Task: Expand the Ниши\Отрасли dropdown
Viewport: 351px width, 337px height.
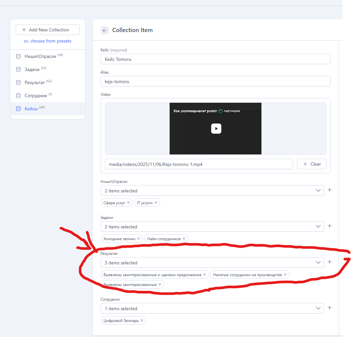Action: tap(212, 191)
